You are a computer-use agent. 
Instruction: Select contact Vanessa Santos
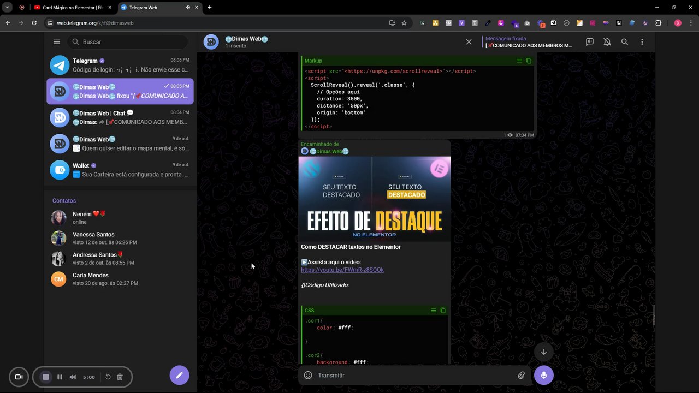pos(120,239)
